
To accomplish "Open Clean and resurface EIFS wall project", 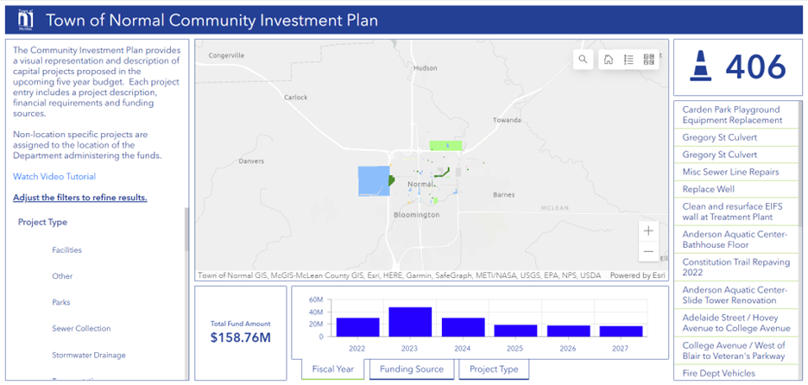I will click(x=737, y=211).
